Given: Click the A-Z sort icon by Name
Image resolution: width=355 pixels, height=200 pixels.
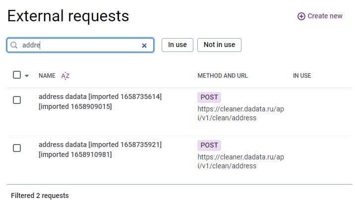Looking at the screenshot, I should pos(65,76).
